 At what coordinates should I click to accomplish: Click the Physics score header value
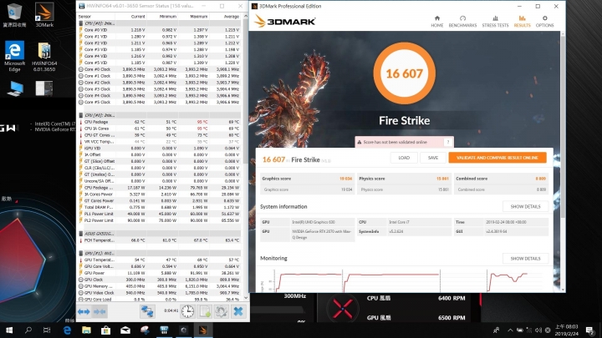coord(442,179)
